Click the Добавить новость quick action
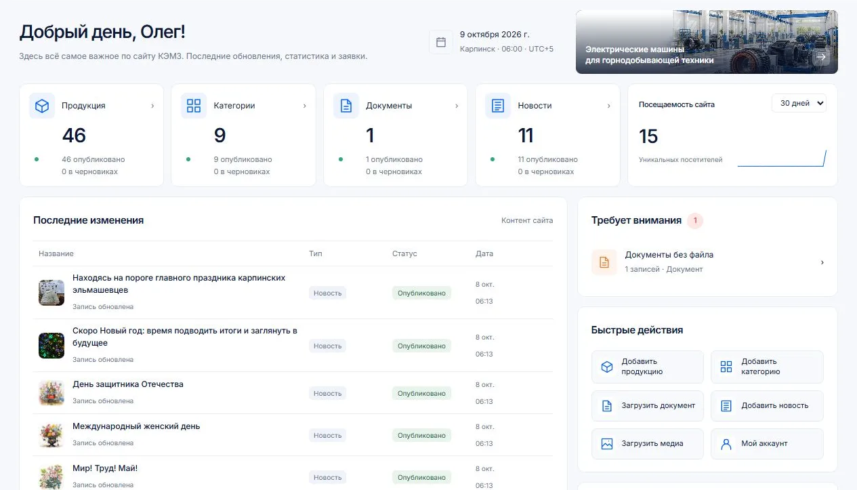 point(767,406)
